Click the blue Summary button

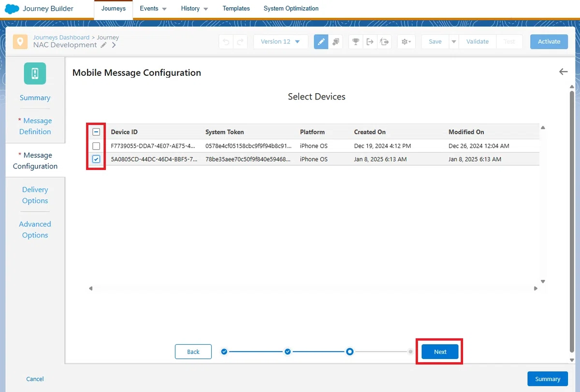click(x=548, y=379)
